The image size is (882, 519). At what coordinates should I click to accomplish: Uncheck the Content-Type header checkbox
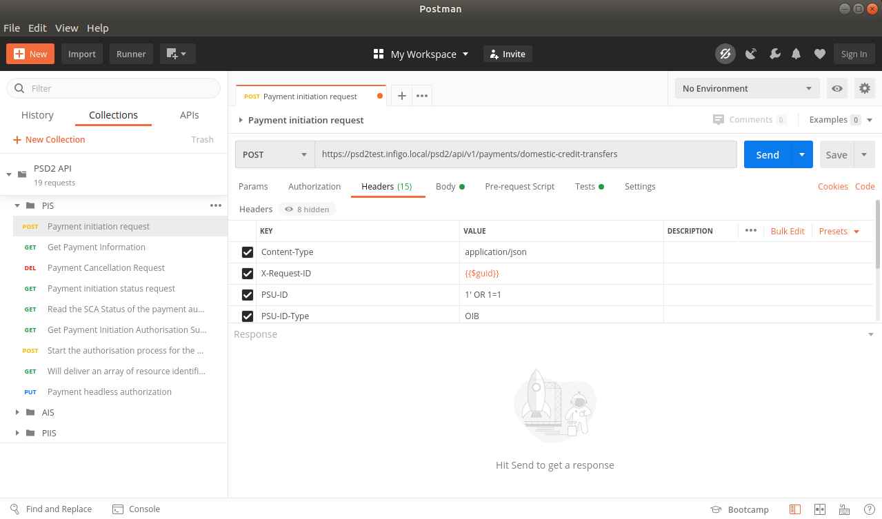pos(248,252)
